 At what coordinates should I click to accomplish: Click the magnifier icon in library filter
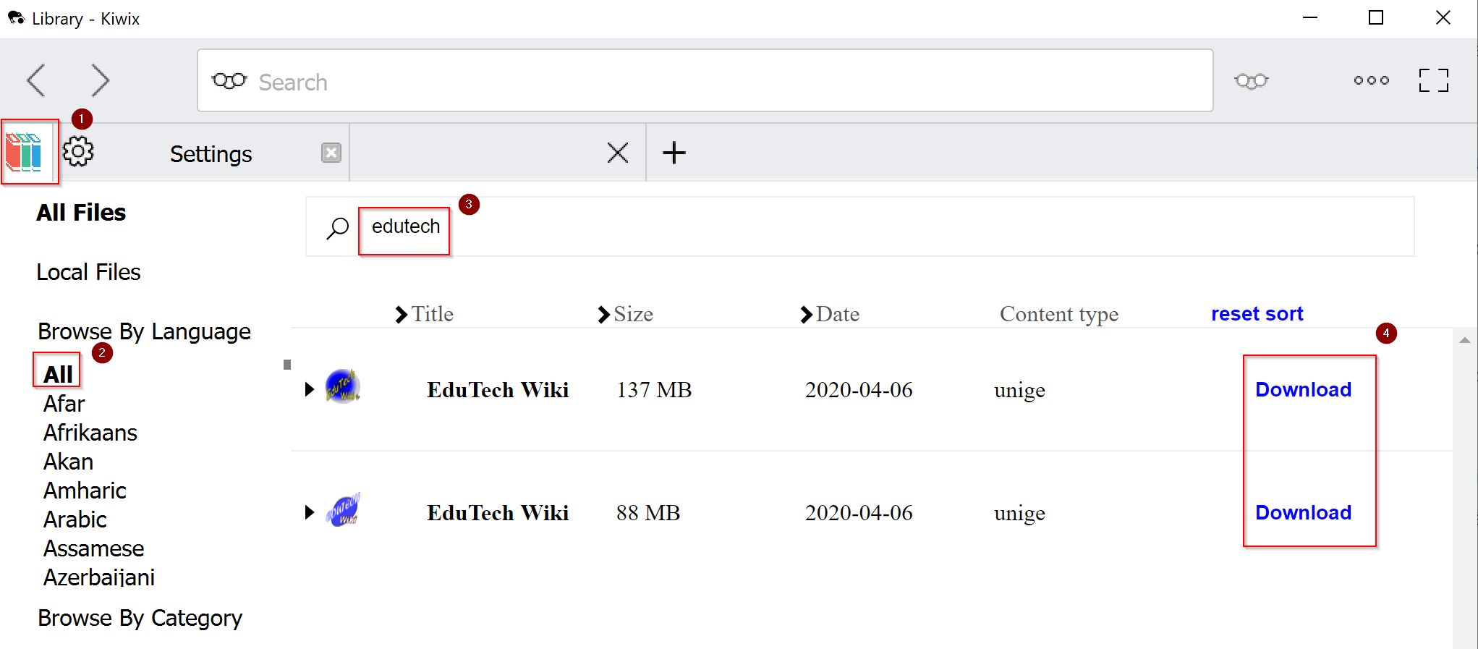pyautogui.click(x=337, y=228)
